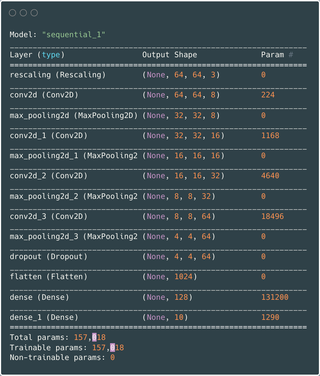Select the conv2d_1 (Conv2D) layer name
The width and height of the screenshot is (320, 376).
49,136
